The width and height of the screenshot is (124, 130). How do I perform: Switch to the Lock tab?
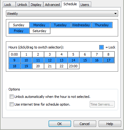click(x=9, y=5)
